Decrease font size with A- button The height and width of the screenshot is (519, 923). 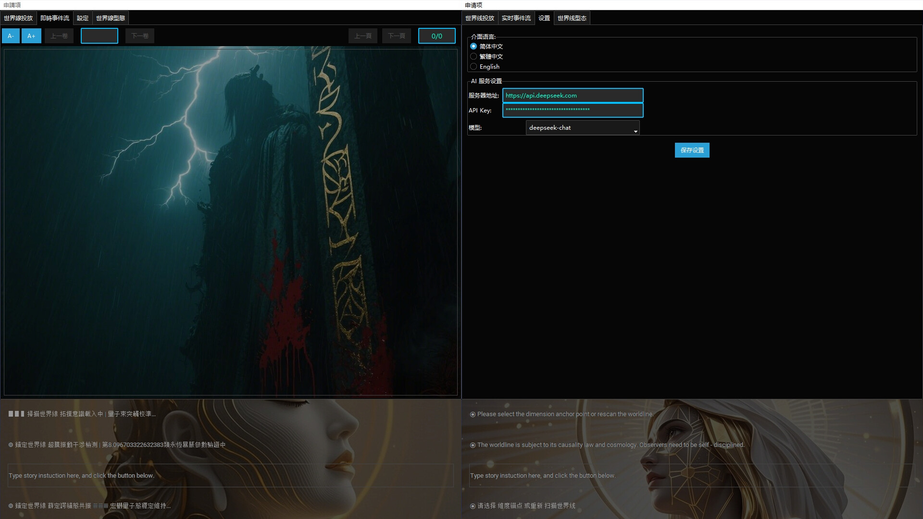[x=11, y=36]
